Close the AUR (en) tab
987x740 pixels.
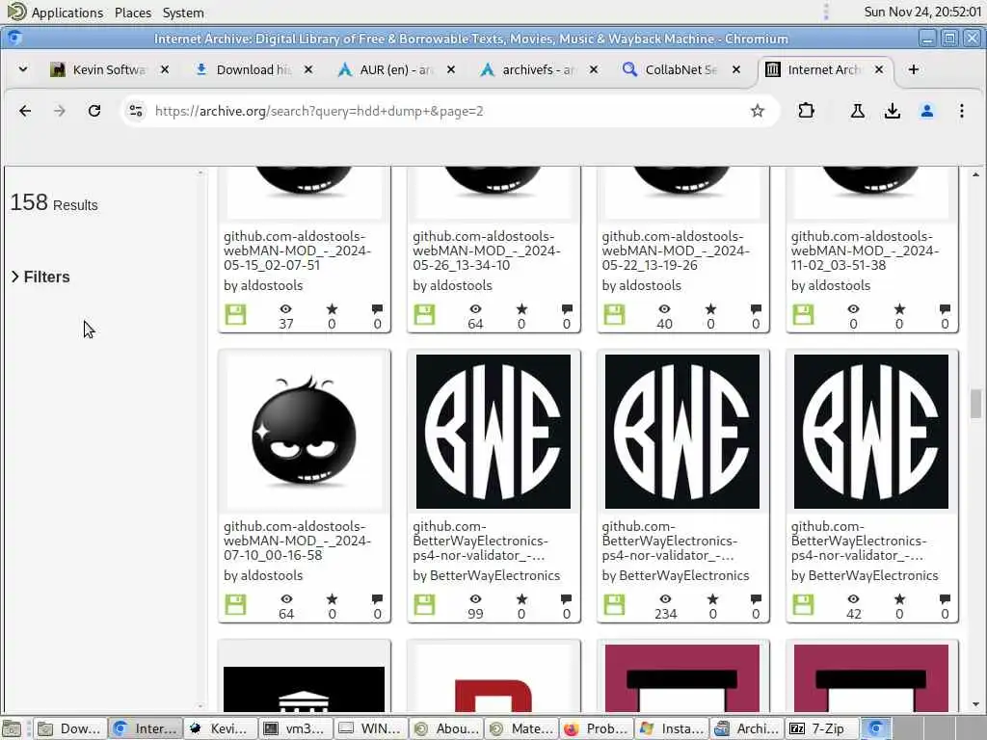[451, 69]
